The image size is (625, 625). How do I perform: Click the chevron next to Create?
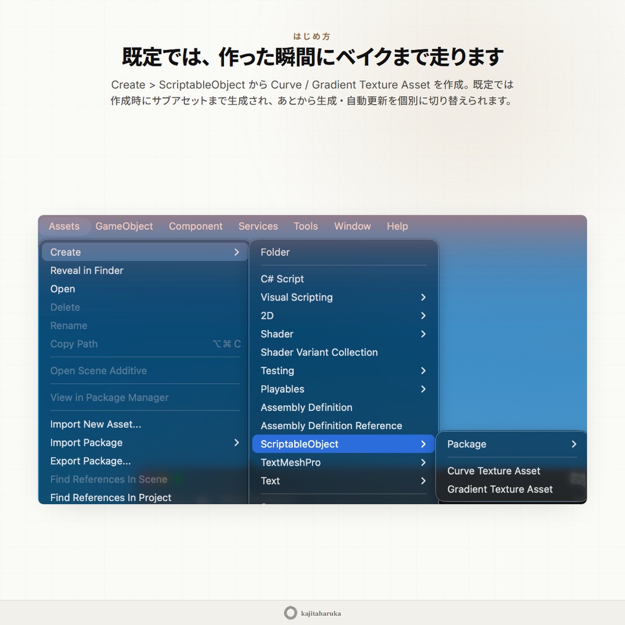point(237,252)
